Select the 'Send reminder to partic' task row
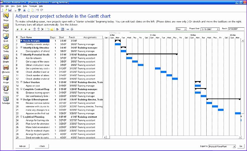The height and width of the screenshot is (151, 247). click(x=59, y=137)
